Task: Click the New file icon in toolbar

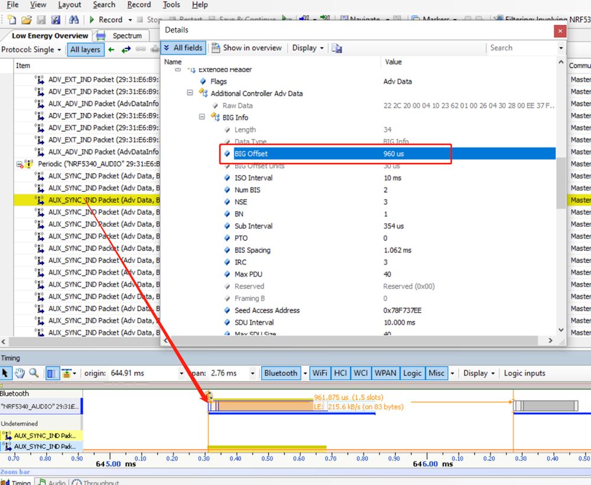Action: click(11, 19)
